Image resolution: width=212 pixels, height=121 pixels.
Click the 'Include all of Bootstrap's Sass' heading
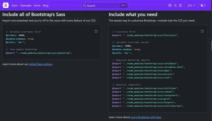[x=34, y=15]
